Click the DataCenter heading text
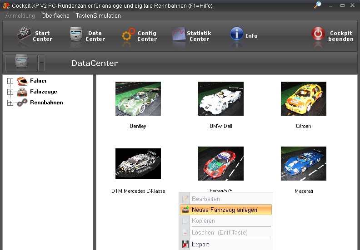360x250 pixels. [x=95, y=63]
